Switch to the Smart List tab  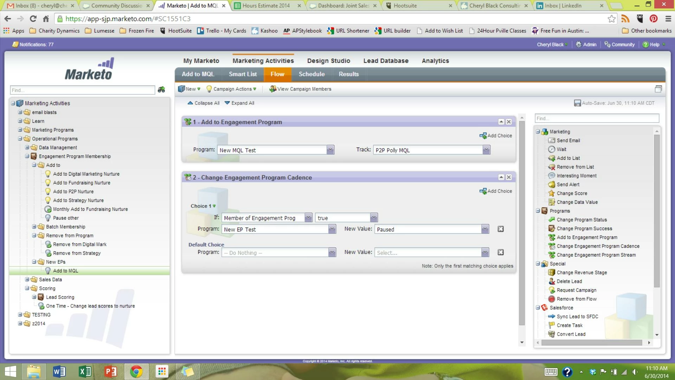pyautogui.click(x=243, y=74)
